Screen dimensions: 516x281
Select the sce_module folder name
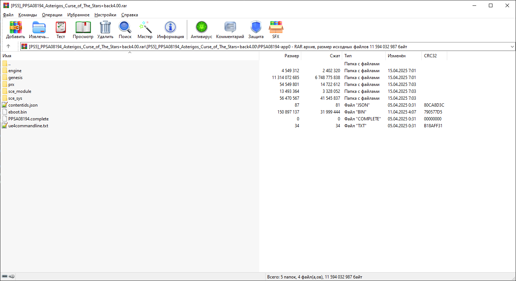[x=20, y=91]
